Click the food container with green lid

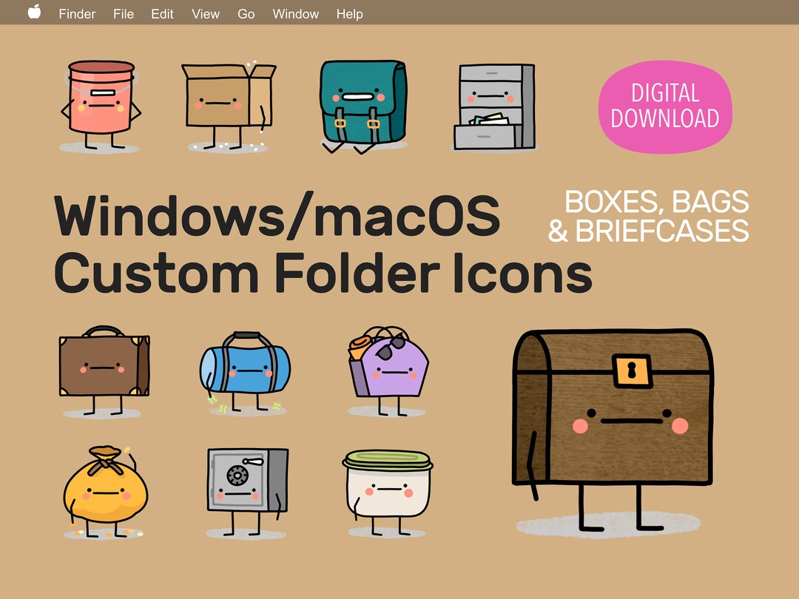(388, 484)
